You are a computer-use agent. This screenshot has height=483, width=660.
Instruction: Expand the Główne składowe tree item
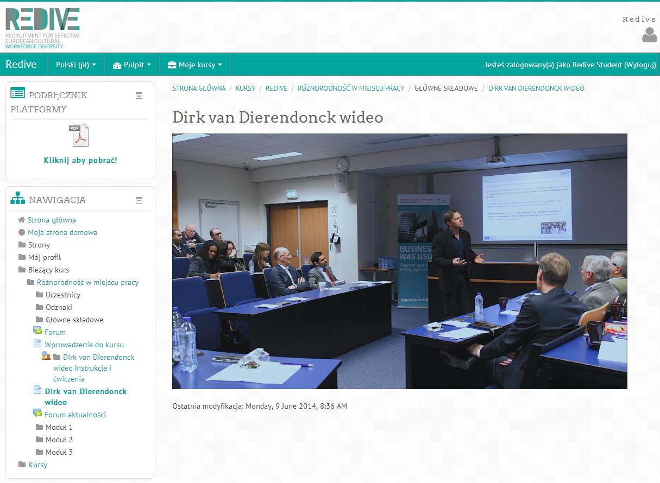(x=74, y=320)
